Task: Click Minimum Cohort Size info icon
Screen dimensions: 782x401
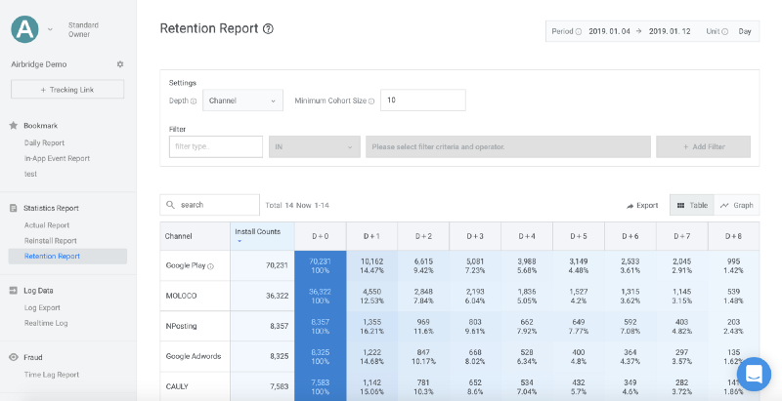Action: 371,101
